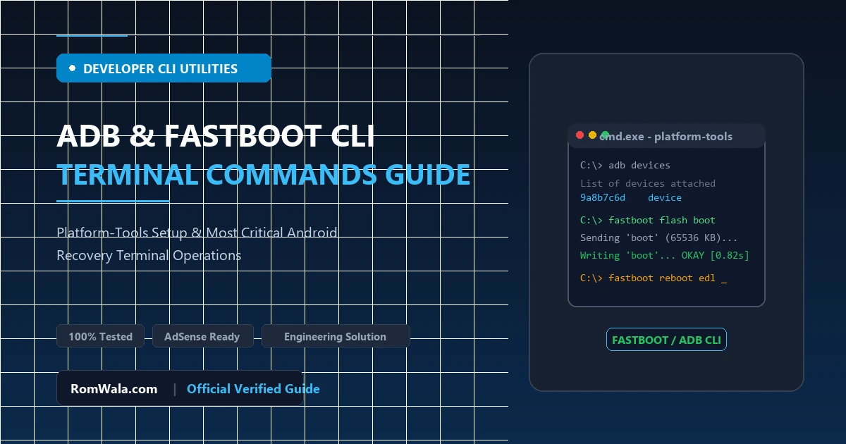Click the adb devices command line
Screen dimensions: 846x444
tap(625, 165)
